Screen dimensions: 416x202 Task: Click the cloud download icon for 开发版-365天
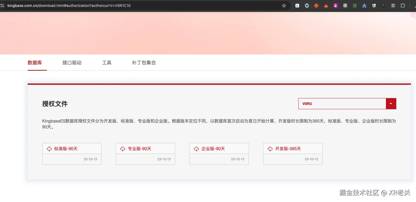270,149
